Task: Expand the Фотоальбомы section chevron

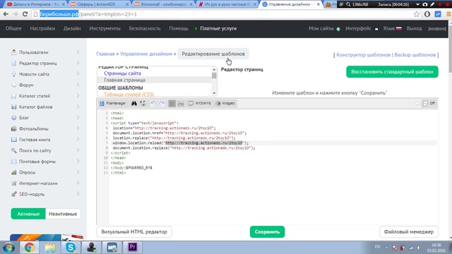Action: pyautogui.click(x=78, y=128)
